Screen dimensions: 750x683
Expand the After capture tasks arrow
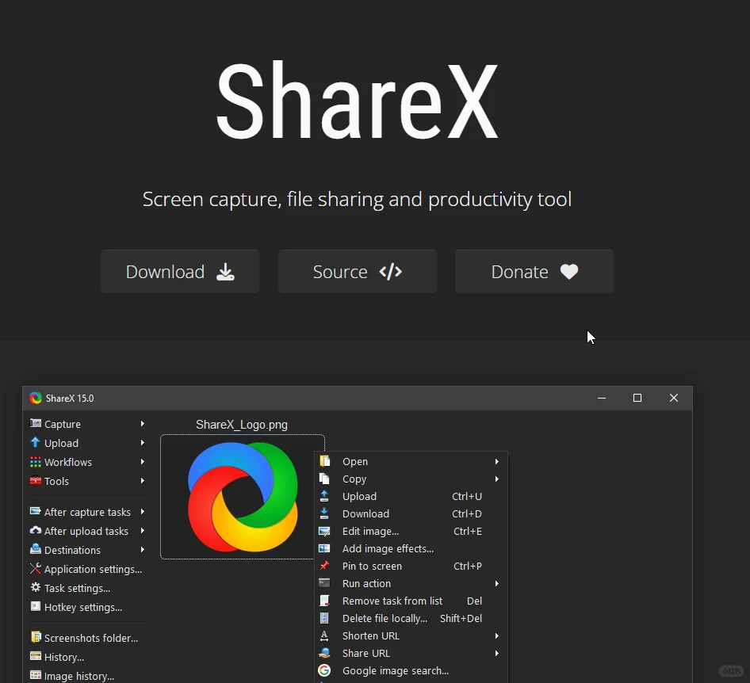point(143,511)
